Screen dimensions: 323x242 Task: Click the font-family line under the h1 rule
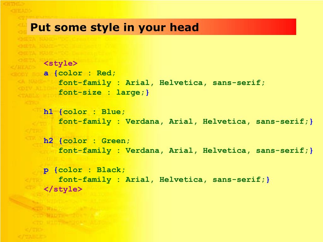click(x=185, y=122)
